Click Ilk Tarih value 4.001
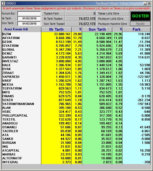This screenshot has width=153, height=171. click(66, 150)
